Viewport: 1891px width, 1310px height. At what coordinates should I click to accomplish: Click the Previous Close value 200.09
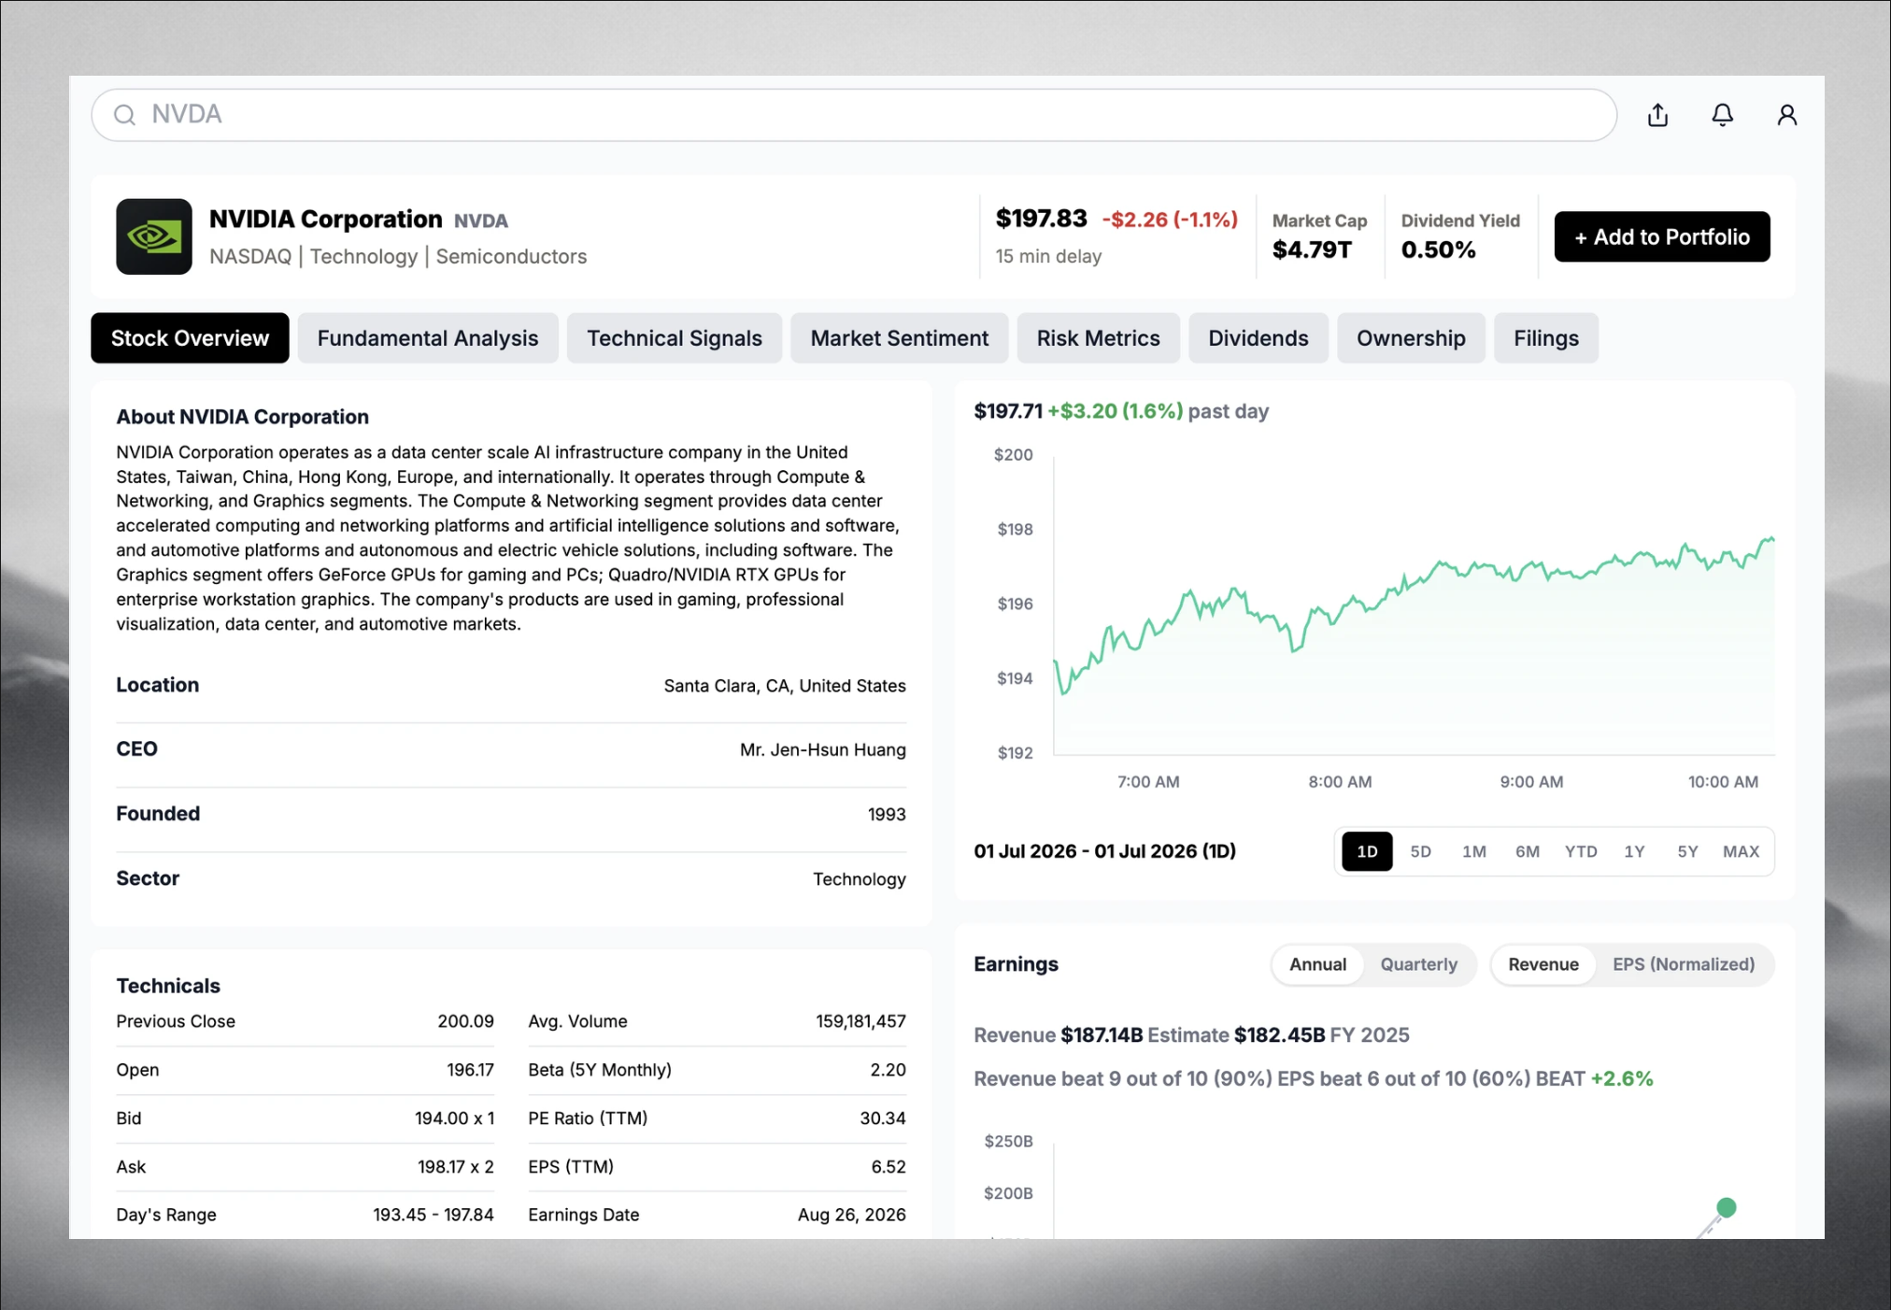[x=465, y=1021]
